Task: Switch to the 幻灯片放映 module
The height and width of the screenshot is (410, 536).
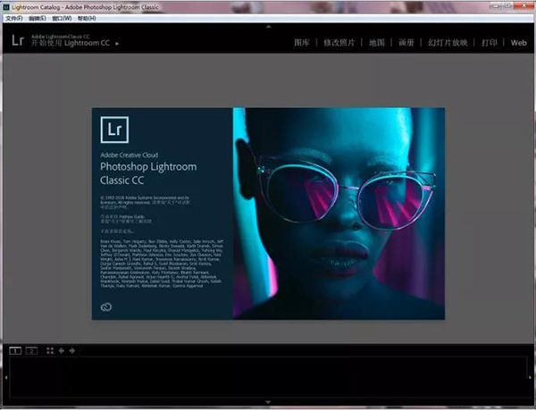Action: tap(448, 43)
